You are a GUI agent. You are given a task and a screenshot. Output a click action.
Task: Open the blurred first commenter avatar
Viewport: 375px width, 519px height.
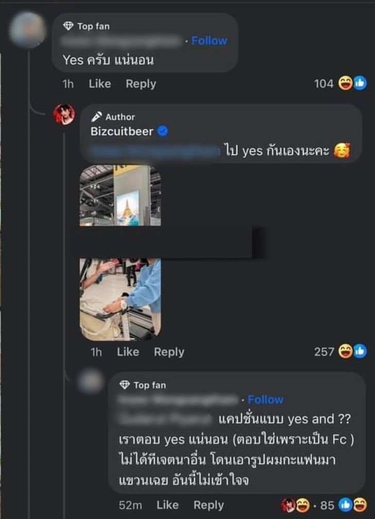coord(27,30)
